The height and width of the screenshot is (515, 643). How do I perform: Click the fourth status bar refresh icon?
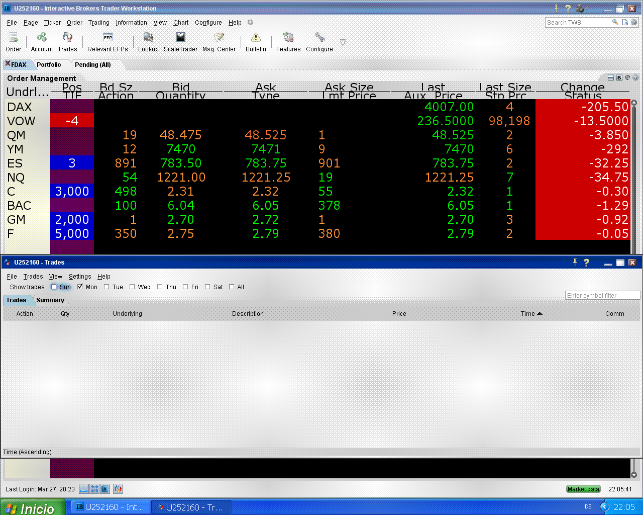118,489
